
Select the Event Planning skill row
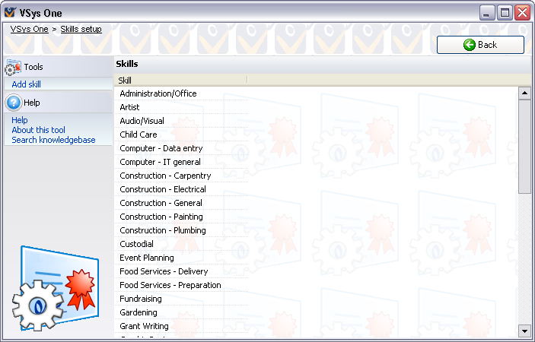(181, 258)
